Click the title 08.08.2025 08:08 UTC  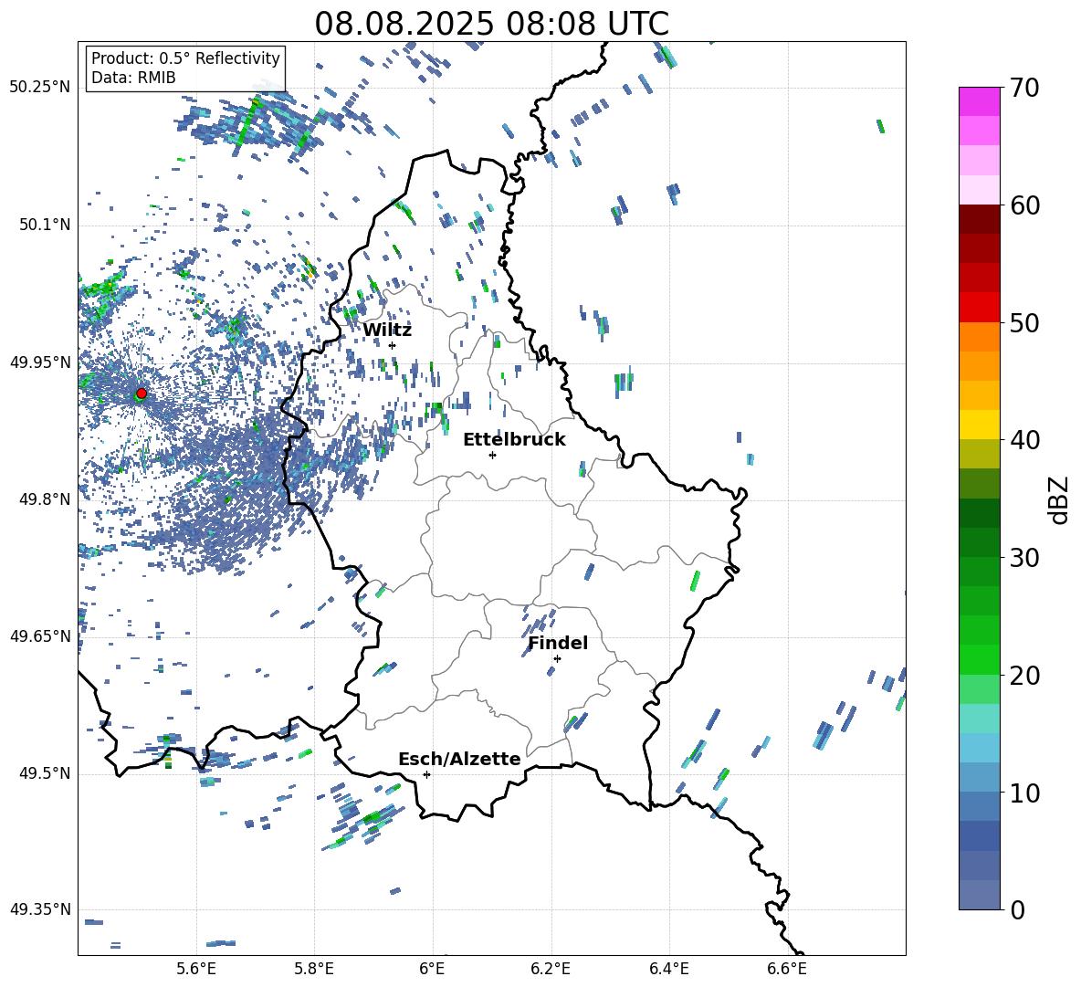coord(491,24)
